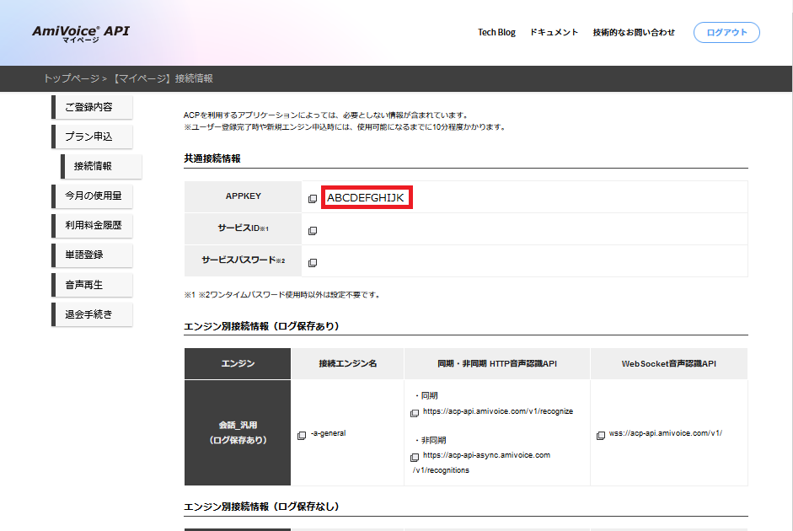Viewport: 793px width, 531px height.
Task: Click the APPKEY row label
Action: (x=244, y=196)
